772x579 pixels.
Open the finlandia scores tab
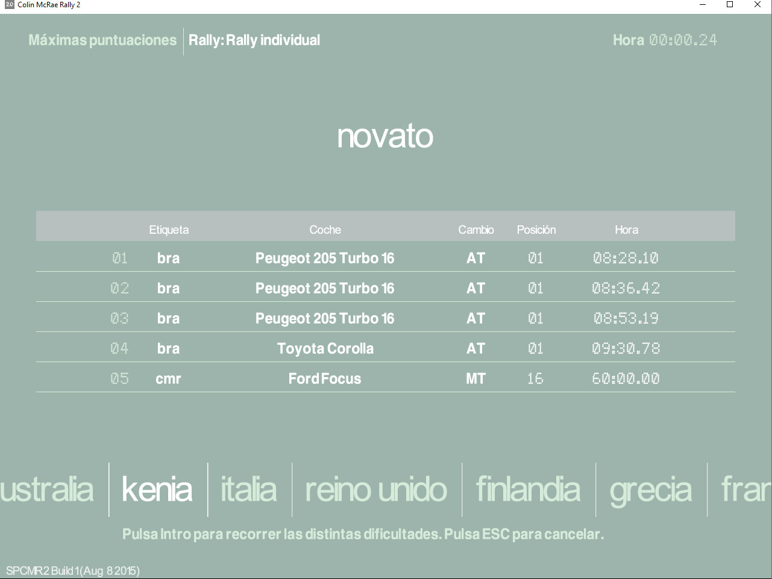528,489
